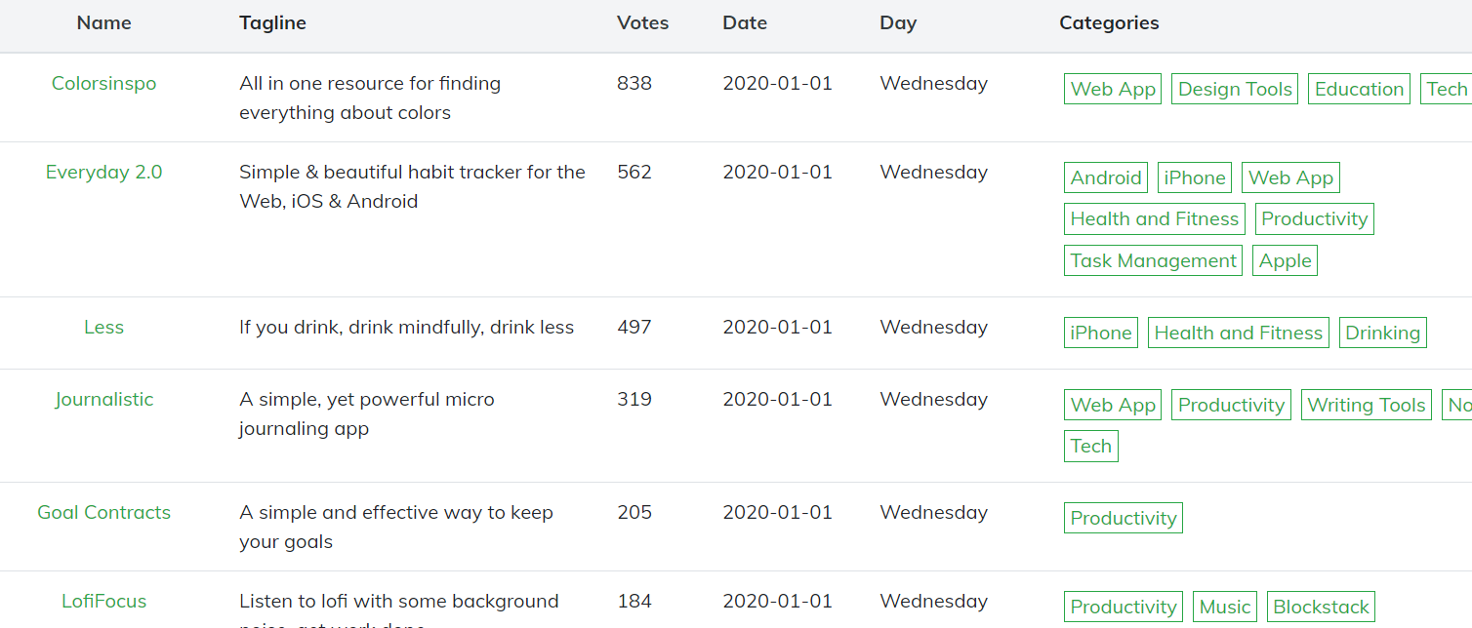
Task: Click the Less product name
Action: pos(103,328)
